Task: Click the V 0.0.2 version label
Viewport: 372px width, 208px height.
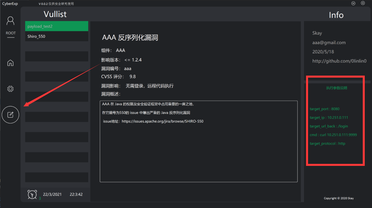Action: point(56,3)
